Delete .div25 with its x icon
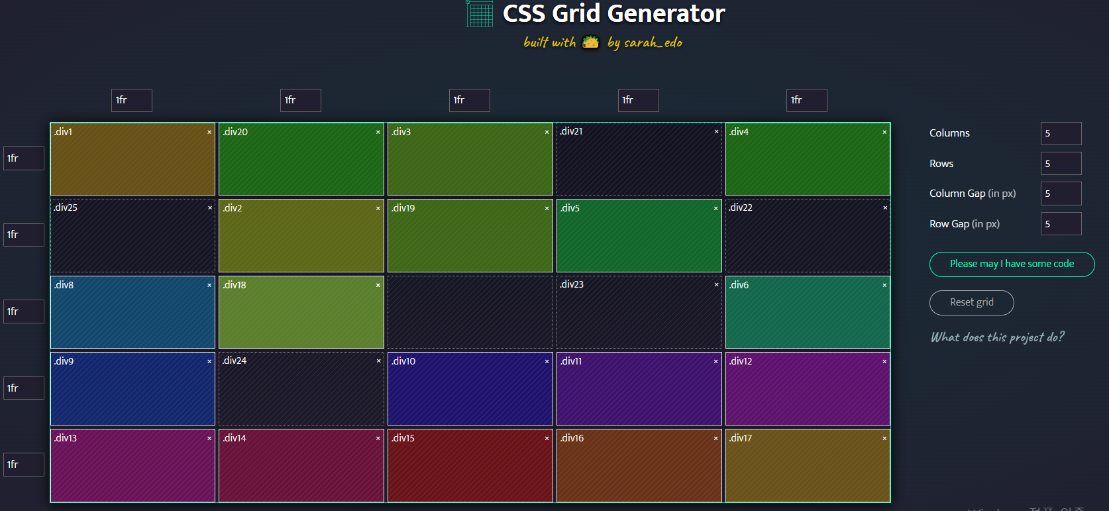 pyautogui.click(x=210, y=207)
